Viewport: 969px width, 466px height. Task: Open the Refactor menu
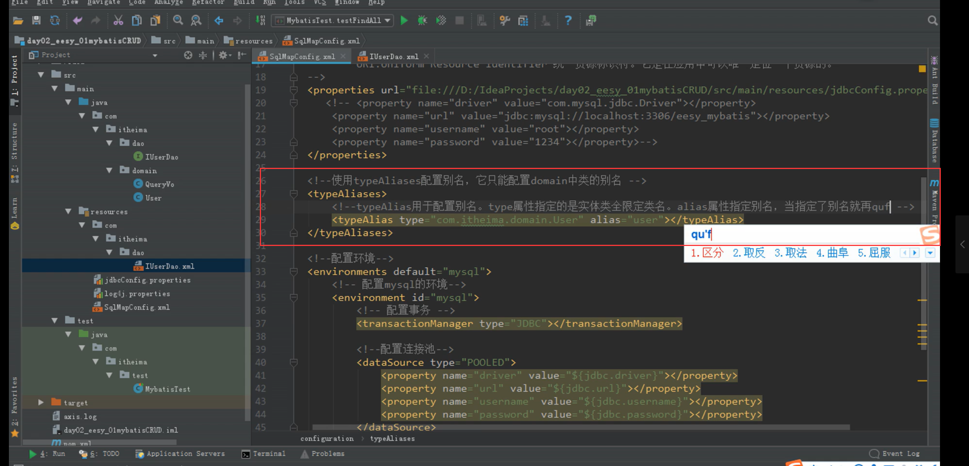pyautogui.click(x=208, y=2)
